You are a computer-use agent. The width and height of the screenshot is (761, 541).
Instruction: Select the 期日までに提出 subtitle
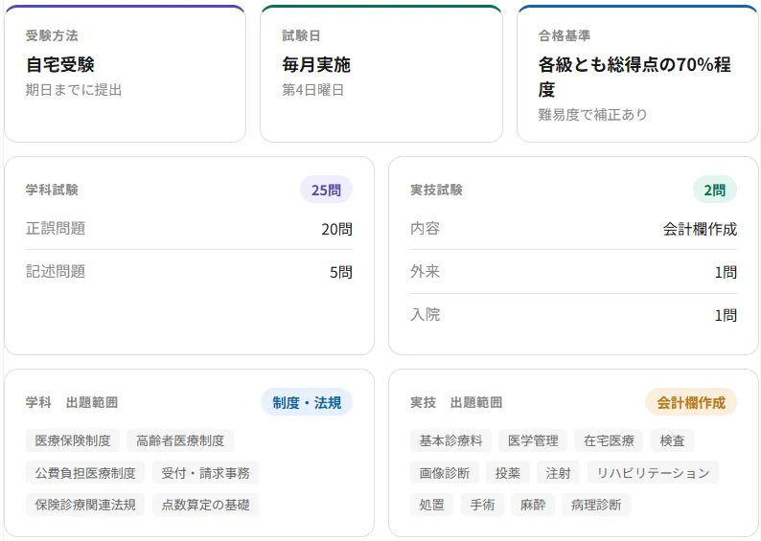pyautogui.click(x=74, y=90)
